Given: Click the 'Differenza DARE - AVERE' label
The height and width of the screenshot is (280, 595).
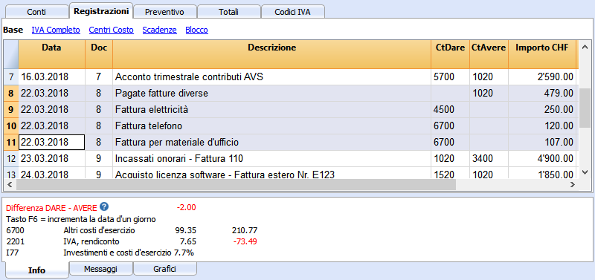Looking at the screenshot, I should coord(52,208).
